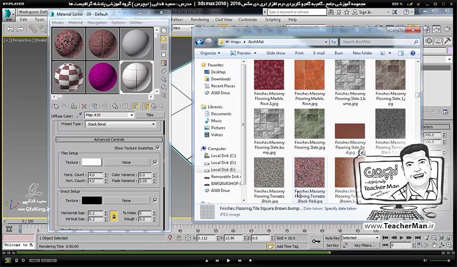Viewport: 457px width, 267px height.
Task: Open the Modes menu in Material Editor
Action: click(58, 22)
